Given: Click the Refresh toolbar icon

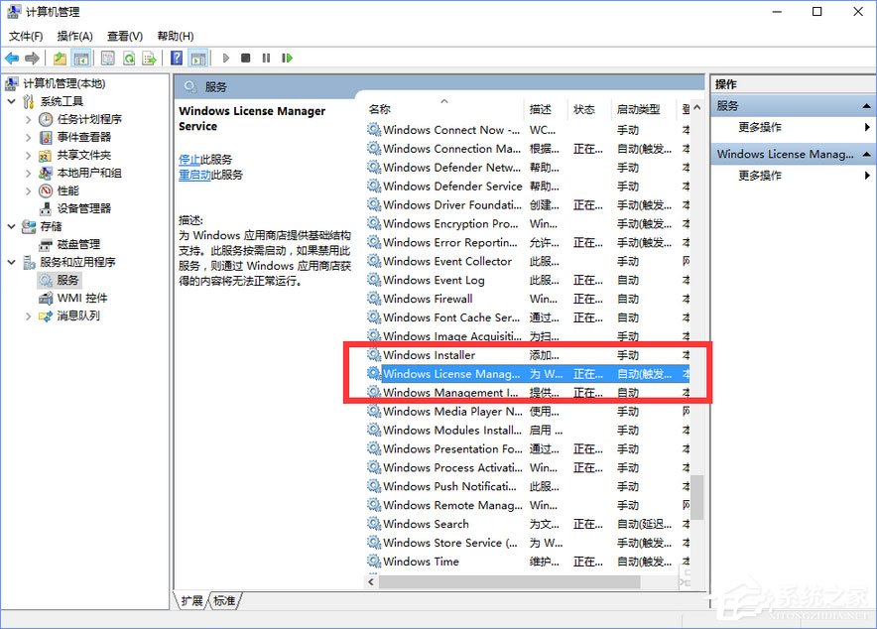Looking at the screenshot, I should (x=127, y=58).
